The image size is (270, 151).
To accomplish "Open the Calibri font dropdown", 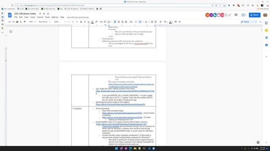I will coord(59,22).
